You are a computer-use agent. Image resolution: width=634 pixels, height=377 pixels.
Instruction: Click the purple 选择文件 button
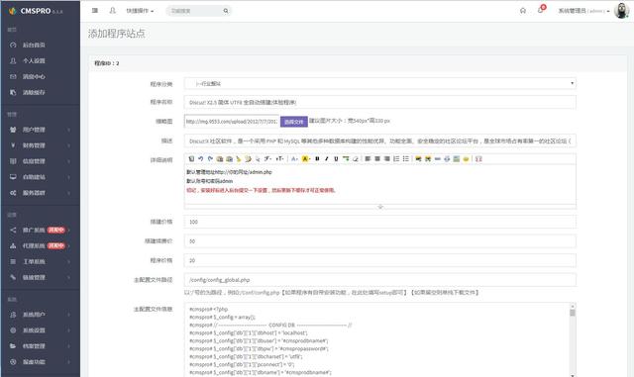[294, 122]
